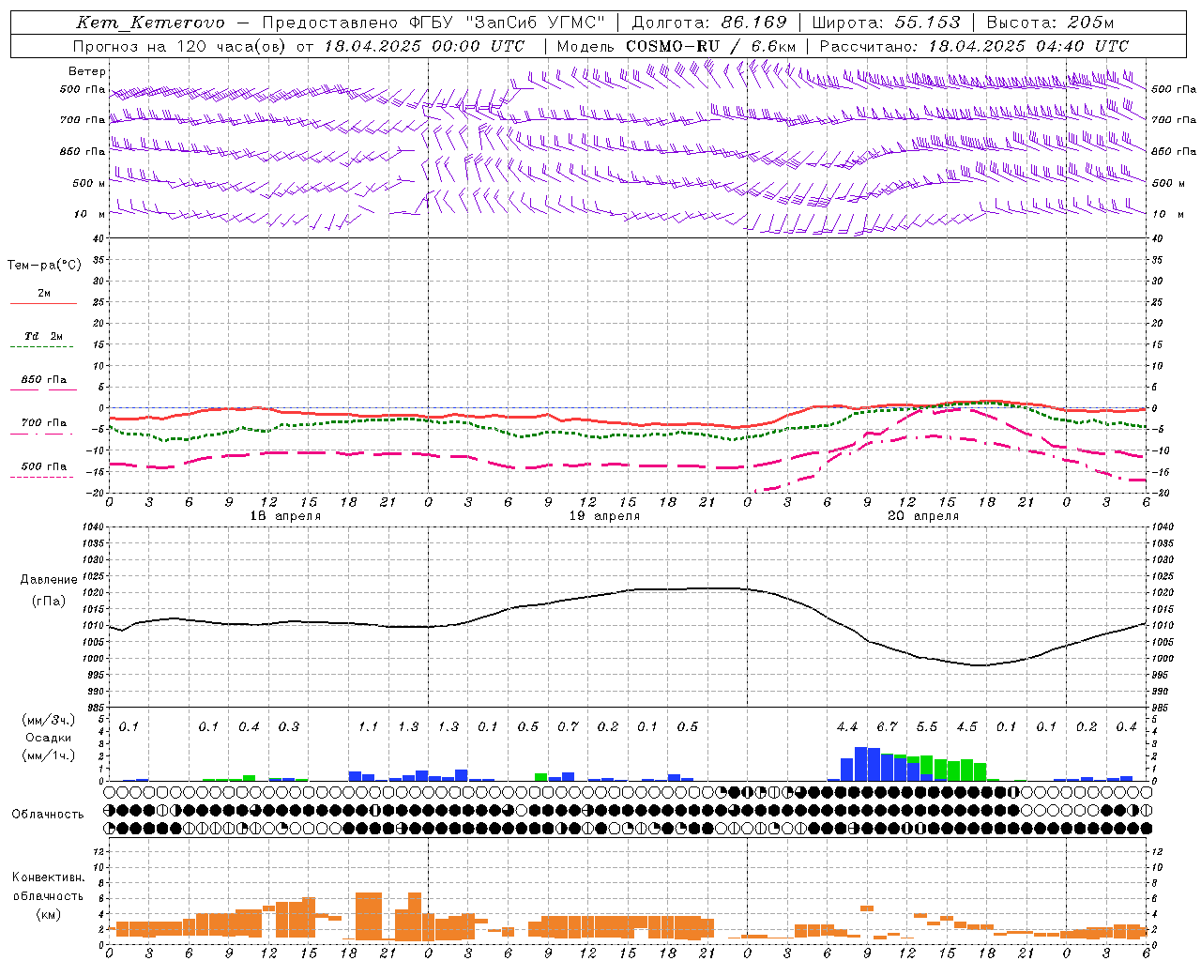Click the "500 м" wind level label on left axis
1201x961 pixels.
coord(90,183)
